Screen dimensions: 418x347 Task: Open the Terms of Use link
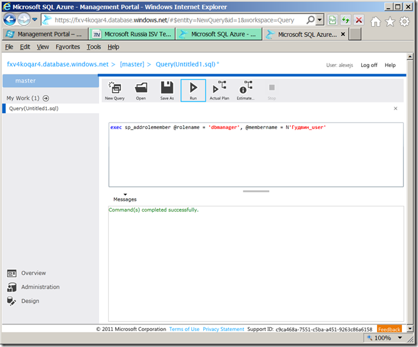(x=184, y=329)
